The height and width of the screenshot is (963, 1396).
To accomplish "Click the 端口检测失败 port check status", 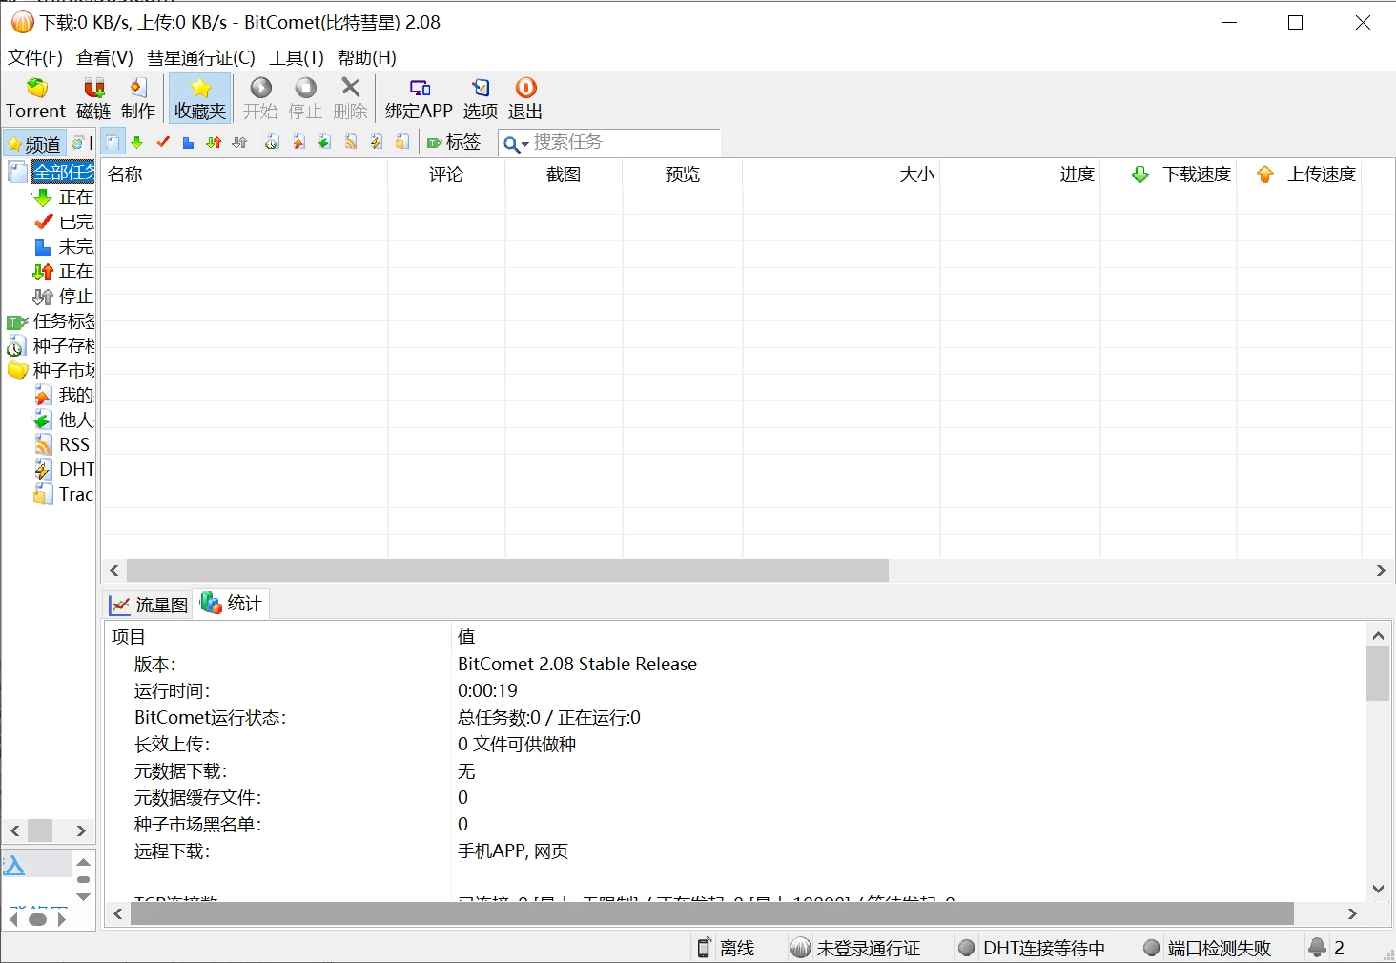I will [1206, 948].
